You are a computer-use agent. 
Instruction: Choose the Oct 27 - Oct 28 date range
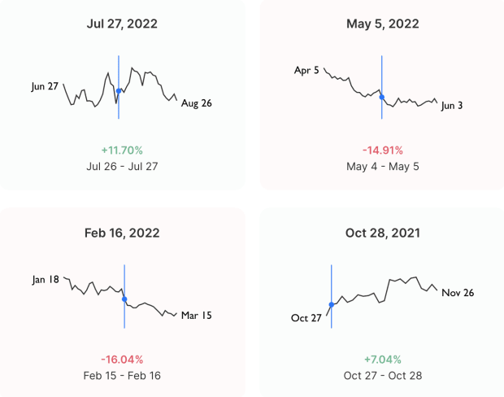[382, 375]
